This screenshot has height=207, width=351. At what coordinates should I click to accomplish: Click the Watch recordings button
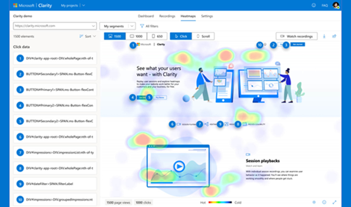(296, 36)
